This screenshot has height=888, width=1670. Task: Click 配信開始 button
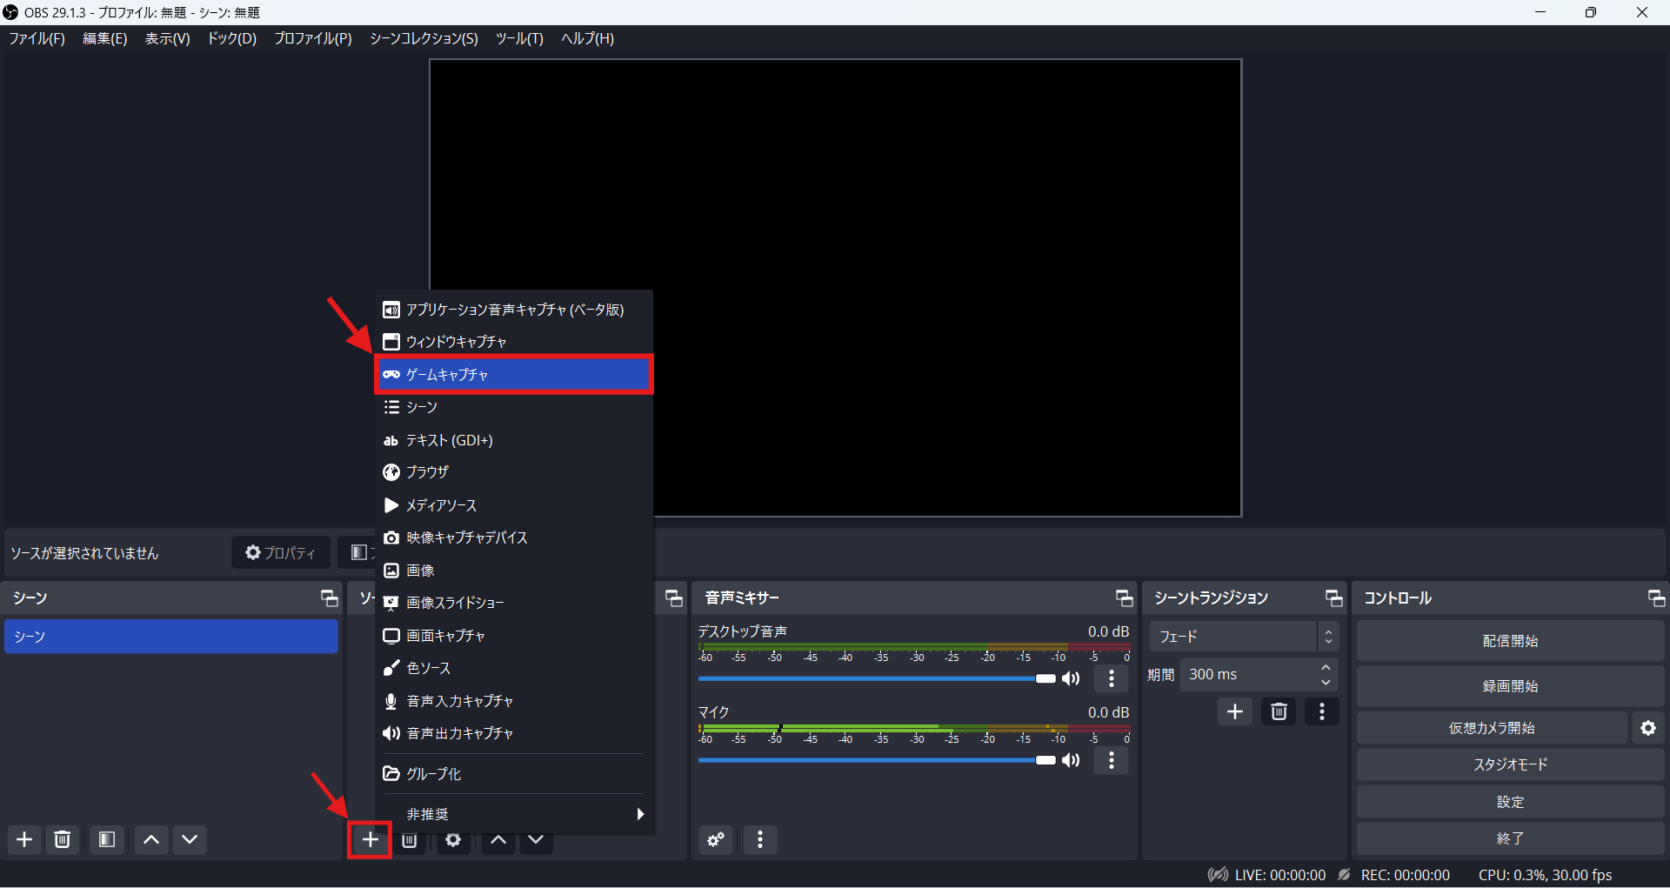pos(1510,641)
